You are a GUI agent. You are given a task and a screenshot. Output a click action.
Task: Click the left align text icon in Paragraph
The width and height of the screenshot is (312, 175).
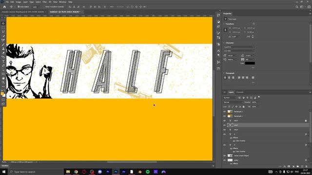click(225, 78)
